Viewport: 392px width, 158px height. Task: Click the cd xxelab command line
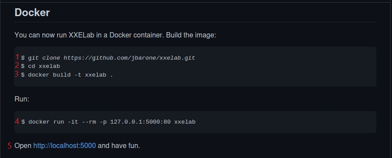pos(41,66)
